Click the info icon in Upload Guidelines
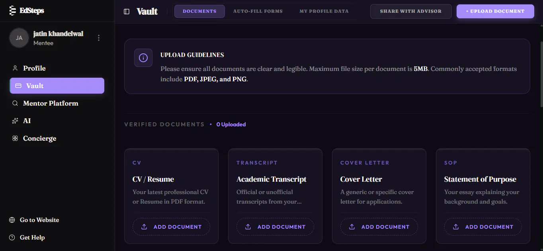This screenshot has width=543, height=251. point(143,58)
